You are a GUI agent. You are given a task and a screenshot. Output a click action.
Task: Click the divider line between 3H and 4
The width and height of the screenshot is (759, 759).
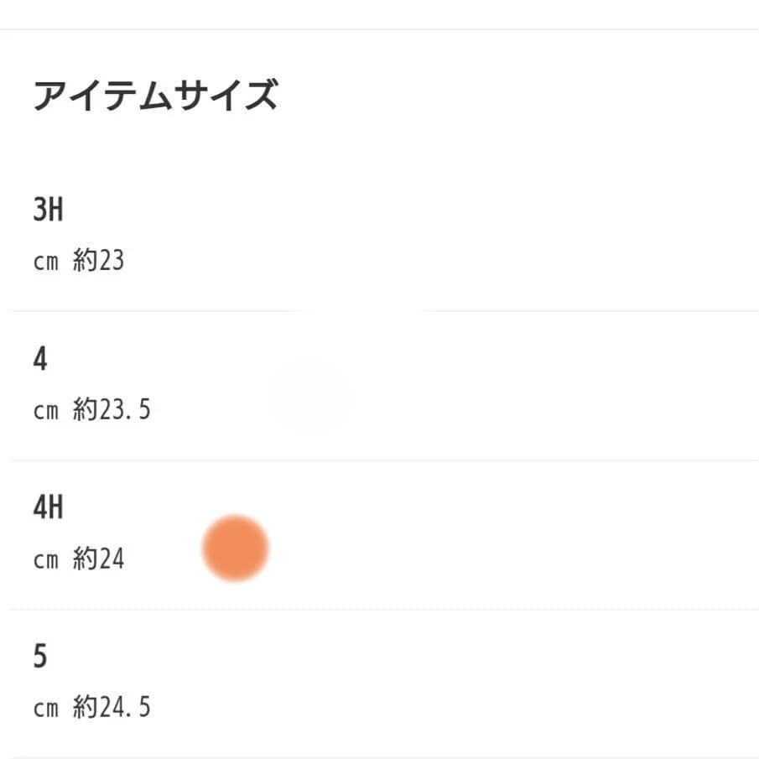coord(379,311)
